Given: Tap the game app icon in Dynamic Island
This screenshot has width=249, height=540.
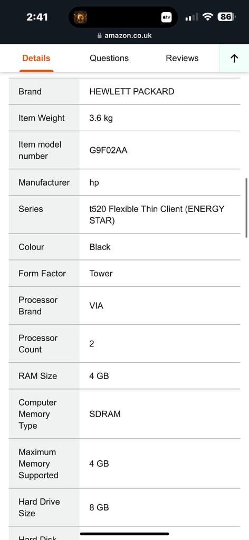Looking at the screenshot, I should click(x=80, y=17).
